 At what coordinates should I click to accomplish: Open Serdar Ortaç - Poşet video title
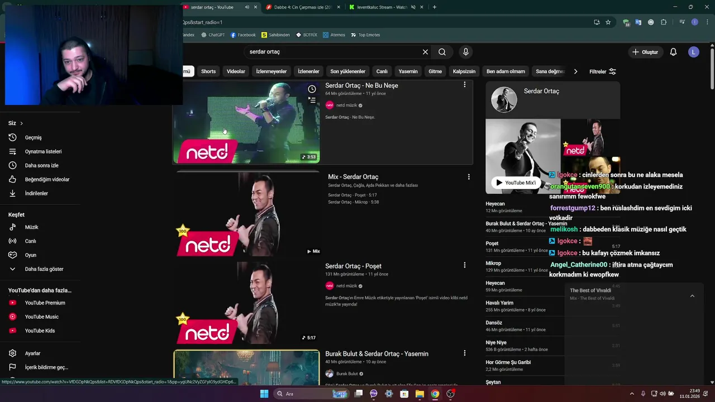353,266
